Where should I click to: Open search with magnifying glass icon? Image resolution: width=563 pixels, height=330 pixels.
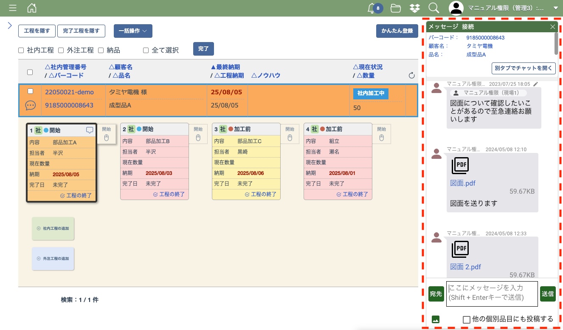[434, 8]
